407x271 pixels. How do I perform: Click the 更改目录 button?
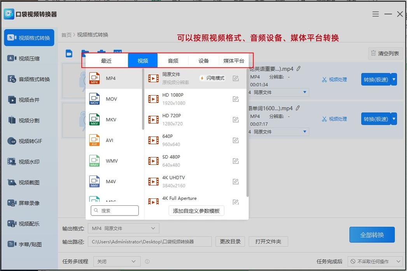click(230, 241)
